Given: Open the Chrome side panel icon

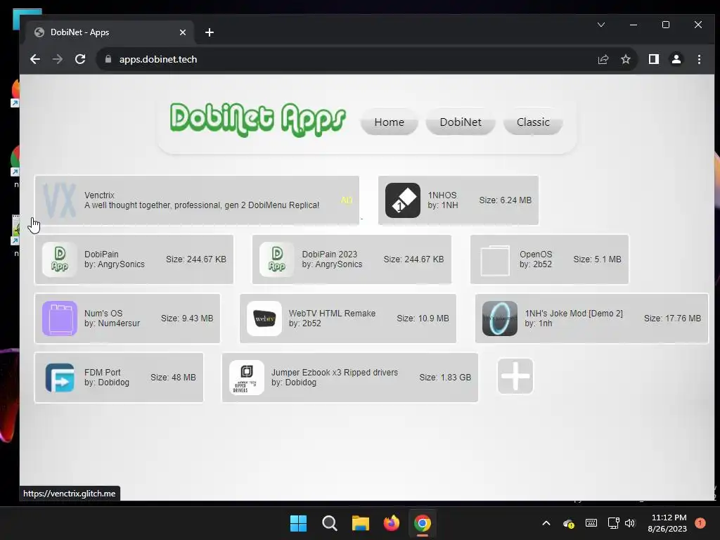Looking at the screenshot, I should [654, 59].
